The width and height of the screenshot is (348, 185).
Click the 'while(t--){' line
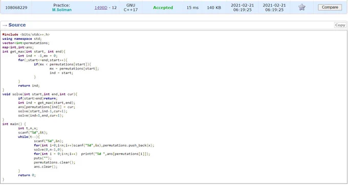coord(29,136)
